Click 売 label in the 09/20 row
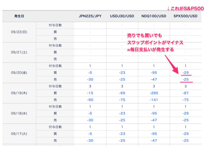The height and width of the screenshot is (146, 206). (x=55, y=80)
